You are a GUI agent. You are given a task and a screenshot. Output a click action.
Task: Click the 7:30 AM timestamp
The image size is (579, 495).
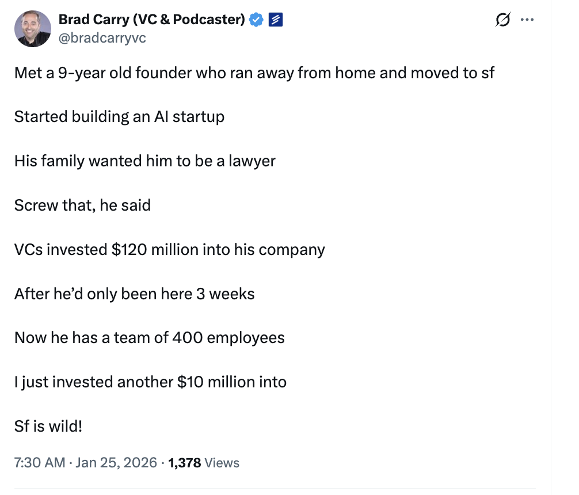tap(40, 462)
